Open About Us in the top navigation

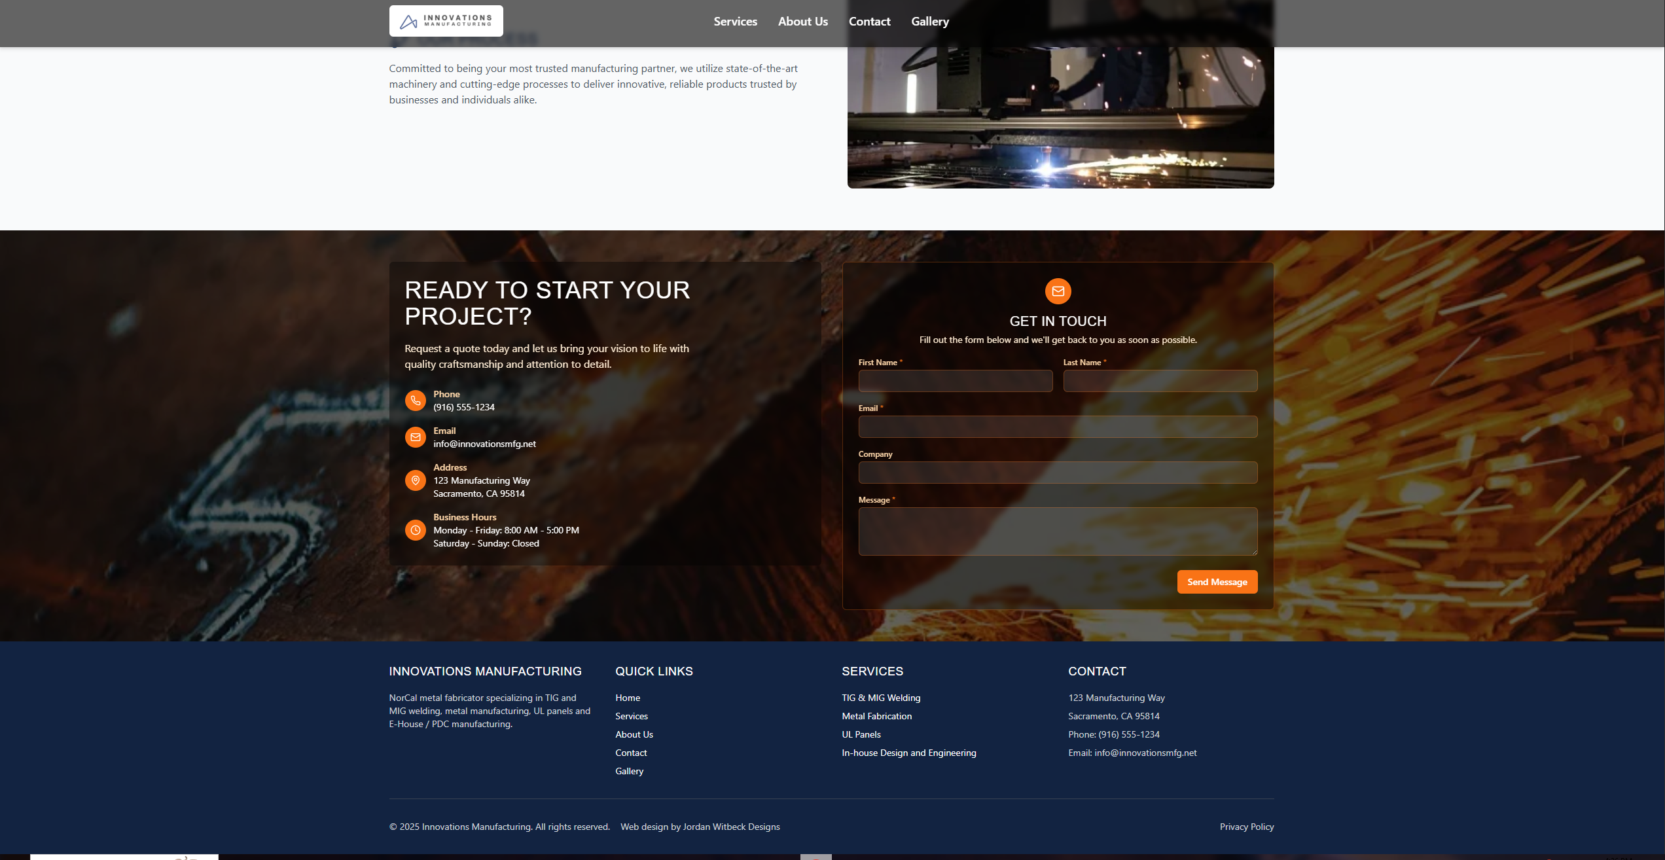point(802,22)
